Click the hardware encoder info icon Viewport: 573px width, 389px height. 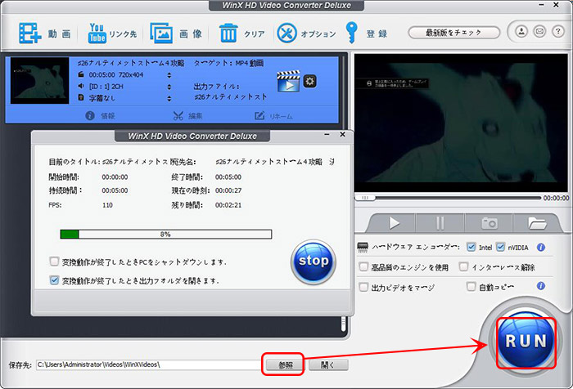click(x=541, y=248)
